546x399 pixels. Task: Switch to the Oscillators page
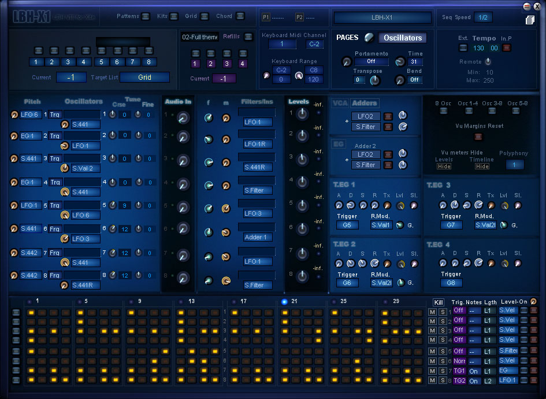tap(402, 37)
